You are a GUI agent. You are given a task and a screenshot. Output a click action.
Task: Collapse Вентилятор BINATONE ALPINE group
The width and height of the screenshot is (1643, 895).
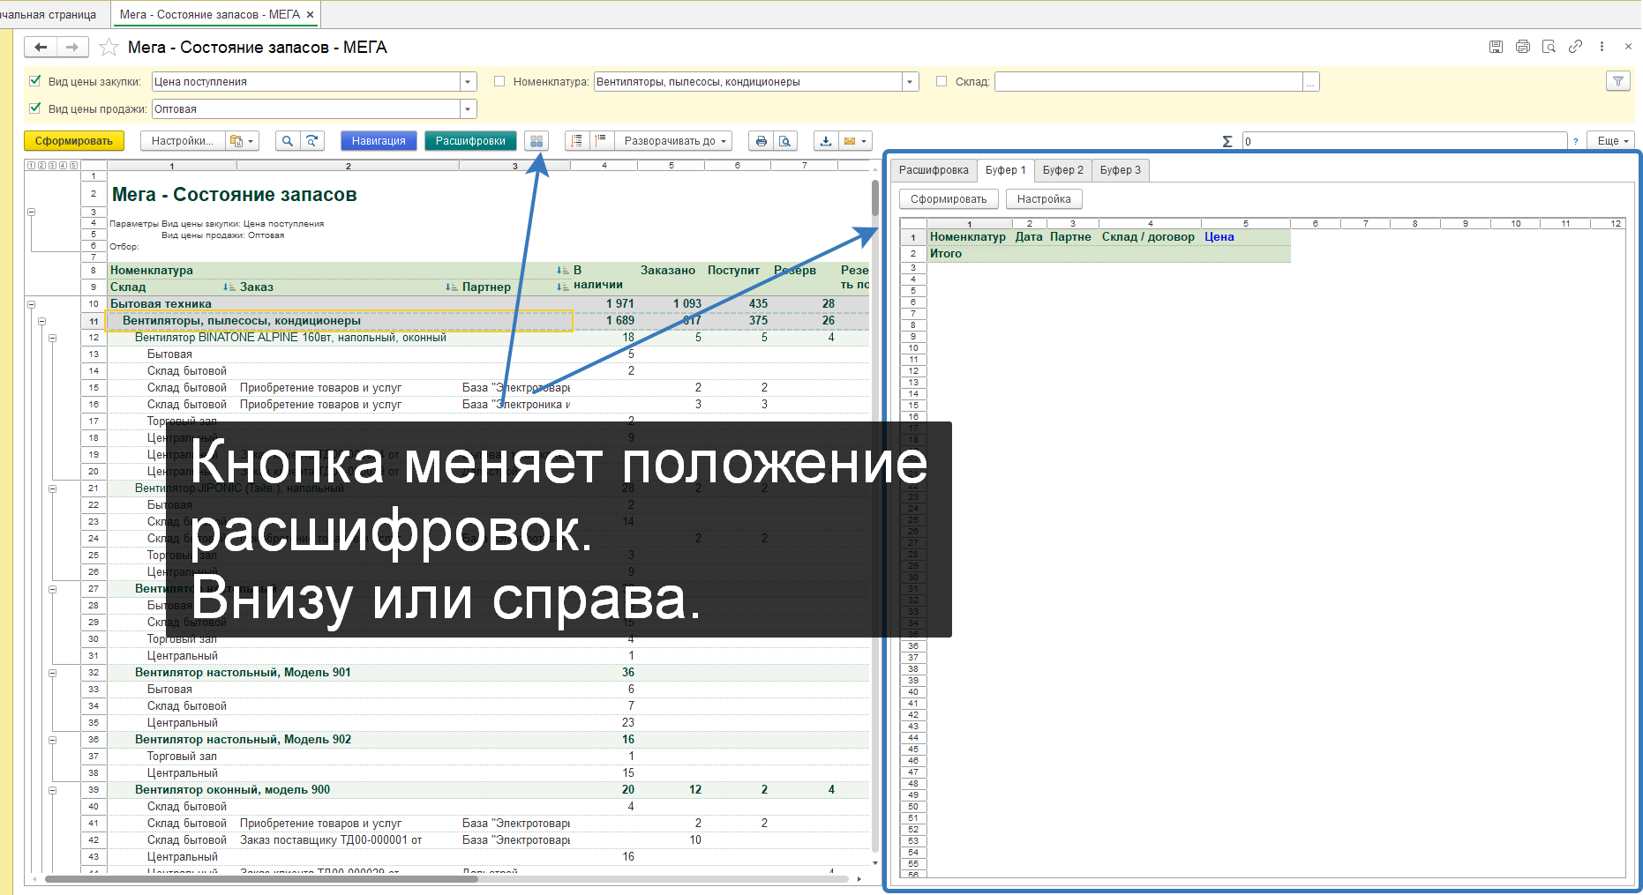(53, 338)
